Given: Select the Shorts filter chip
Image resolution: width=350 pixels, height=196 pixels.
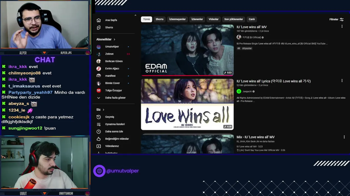Looking at the screenshot, I should tap(159, 19).
